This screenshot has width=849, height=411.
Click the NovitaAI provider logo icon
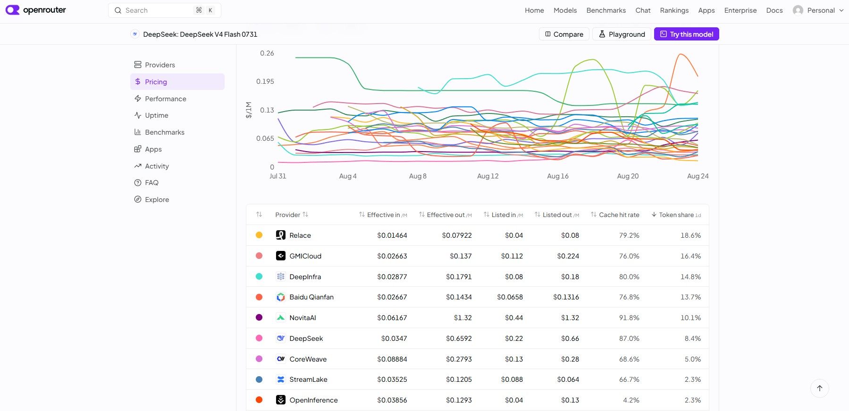(x=281, y=318)
